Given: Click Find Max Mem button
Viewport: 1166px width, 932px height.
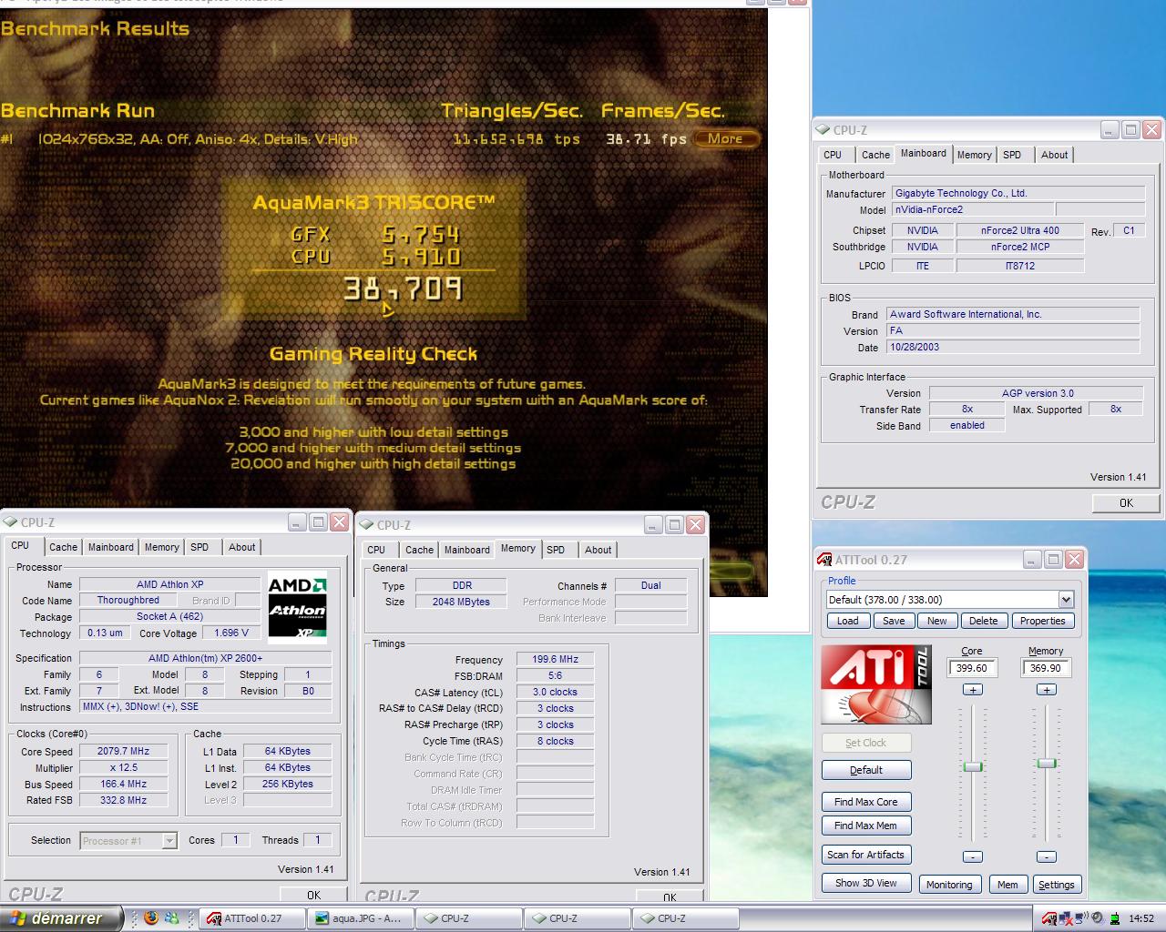Looking at the screenshot, I should (866, 826).
